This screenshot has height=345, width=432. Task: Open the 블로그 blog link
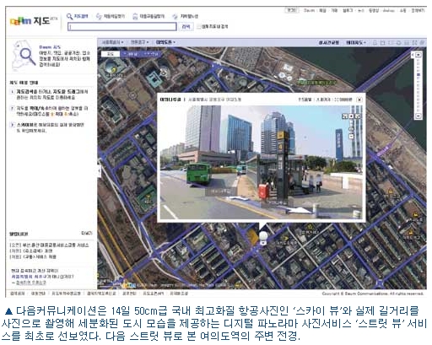click(x=348, y=10)
